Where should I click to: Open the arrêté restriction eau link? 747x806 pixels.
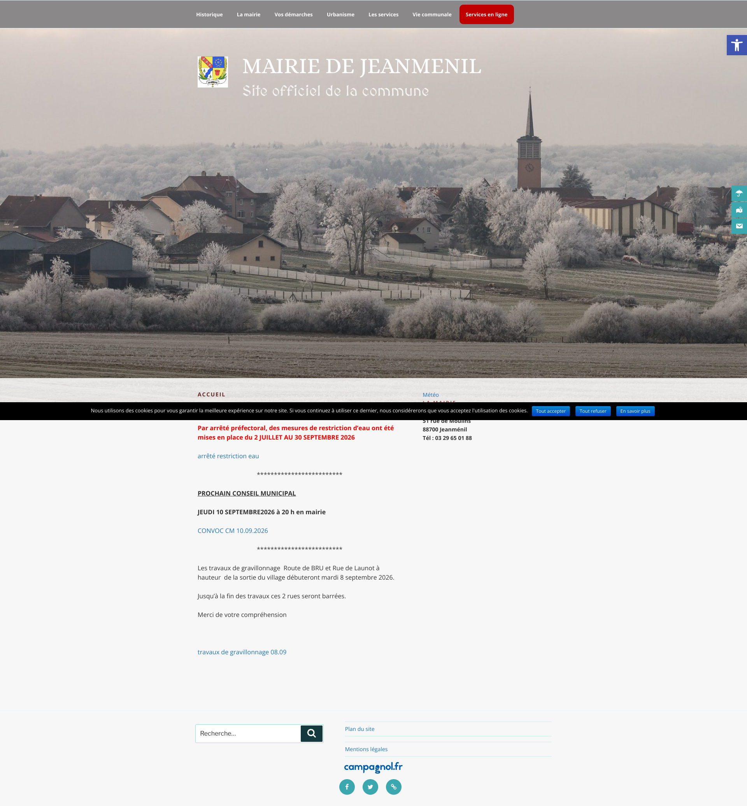(228, 456)
